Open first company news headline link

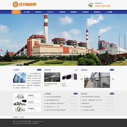tap(54, 97)
